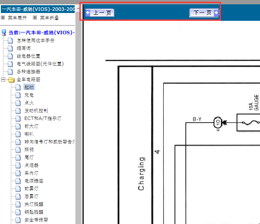
Task: Open the 关灯提醒 circuit diagram
Action: [x=34, y=205]
